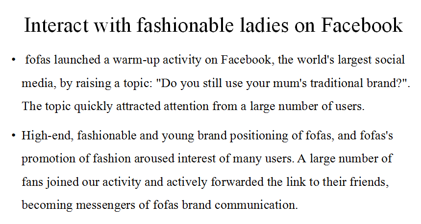421x224 pixels.
Task: Click "High-end" at the second bullet's start
Action: [47, 135]
